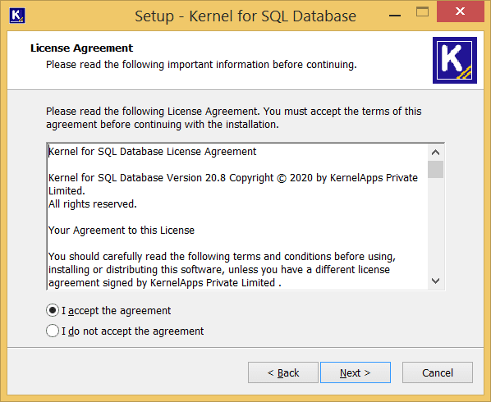Click the "All rights reserved." text line
This screenshot has width=491, height=402.
click(93, 204)
